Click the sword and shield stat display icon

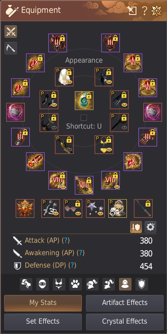[136, 227]
